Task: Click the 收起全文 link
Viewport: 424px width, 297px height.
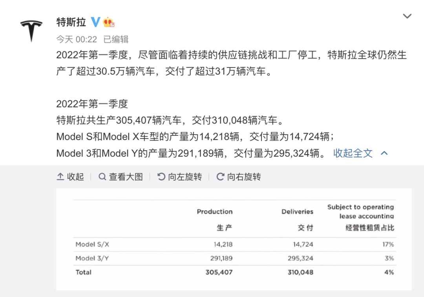Action: tap(353, 153)
